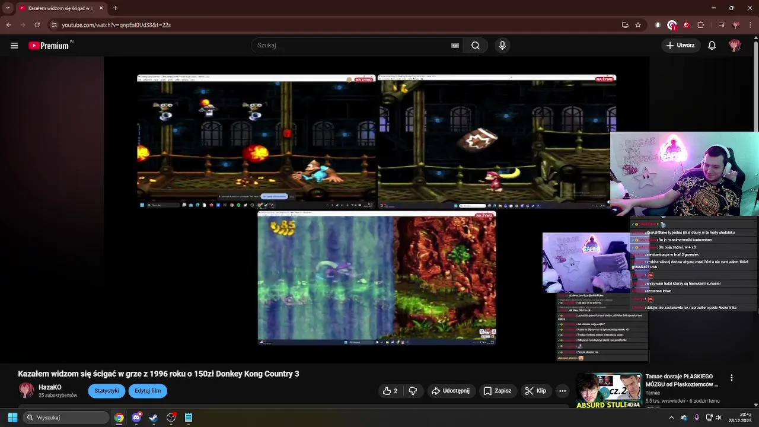
Task: Save the video with Zapisz
Action: click(x=497, y=391)
